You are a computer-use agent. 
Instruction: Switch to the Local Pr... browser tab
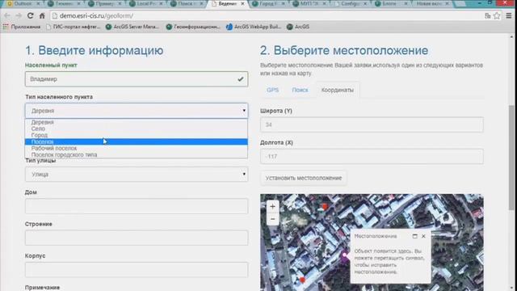tap(146, 3)
